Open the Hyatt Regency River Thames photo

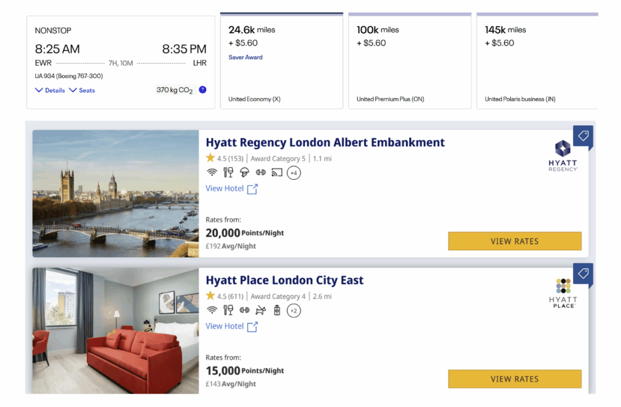pos(116,194)
